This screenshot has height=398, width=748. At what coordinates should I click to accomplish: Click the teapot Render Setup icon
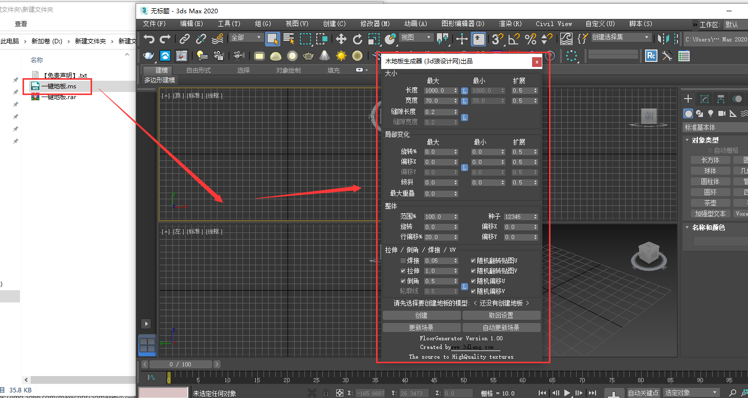pos(149,56)
